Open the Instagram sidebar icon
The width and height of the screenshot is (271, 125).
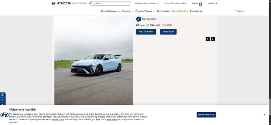click(x=3, y=95)
